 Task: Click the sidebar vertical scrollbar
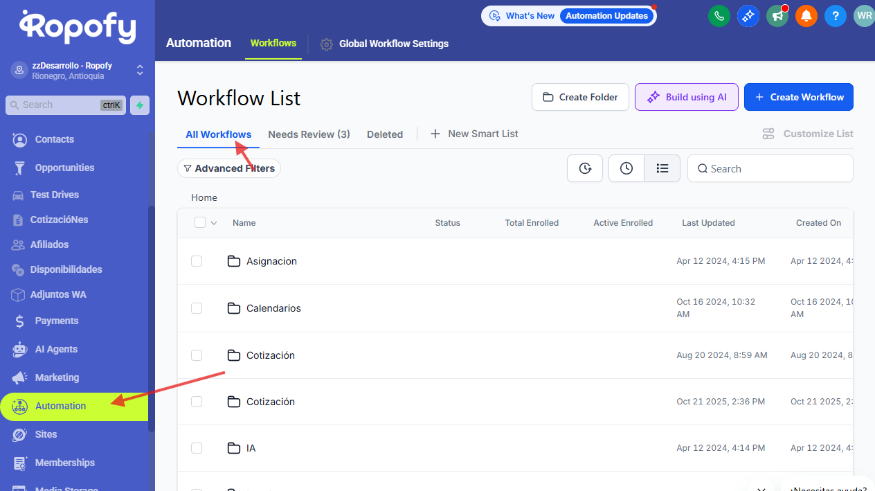tap(151, 319)
